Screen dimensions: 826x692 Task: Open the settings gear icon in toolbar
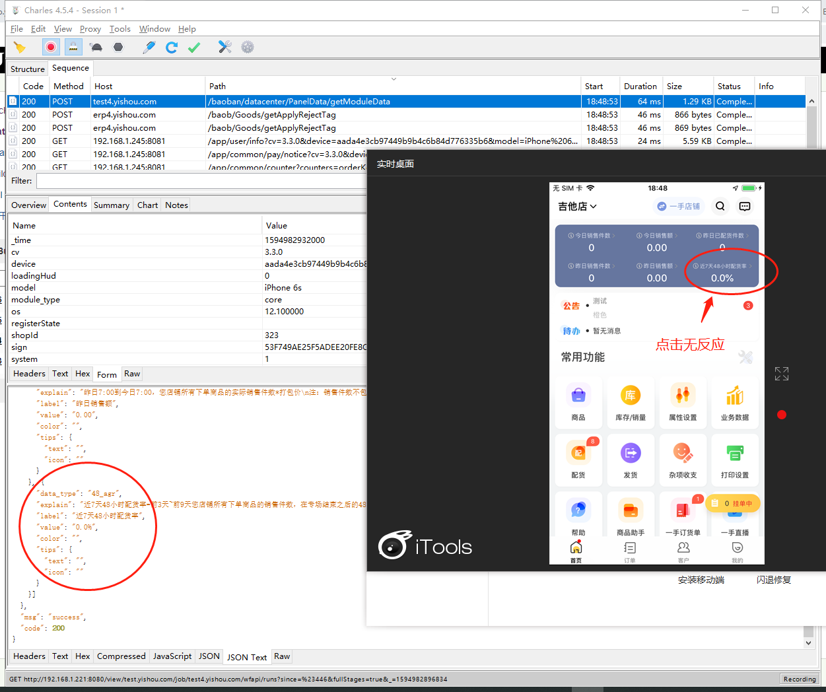[x=248, y=47]
